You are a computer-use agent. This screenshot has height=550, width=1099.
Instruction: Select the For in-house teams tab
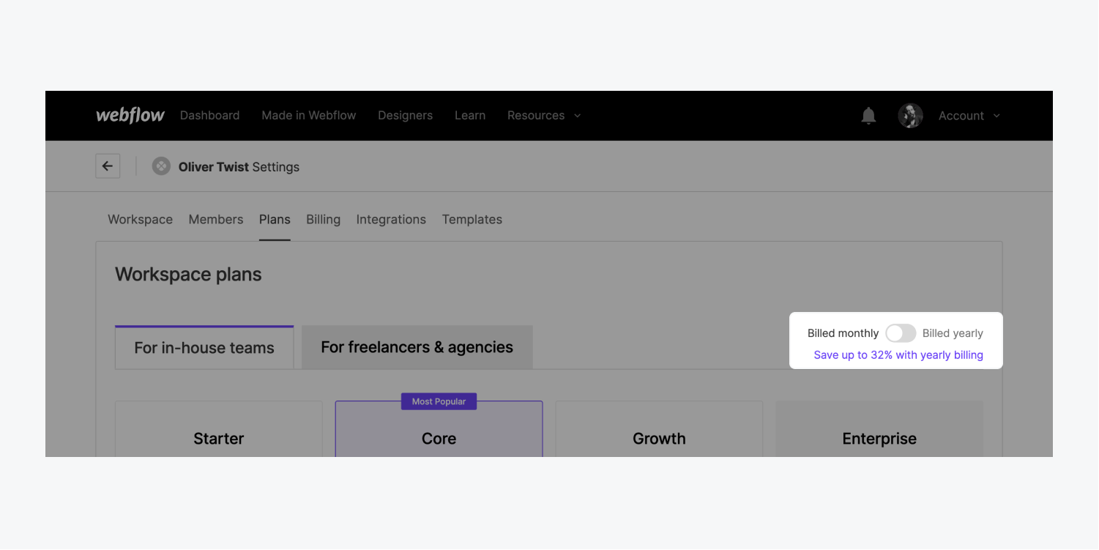204,347
